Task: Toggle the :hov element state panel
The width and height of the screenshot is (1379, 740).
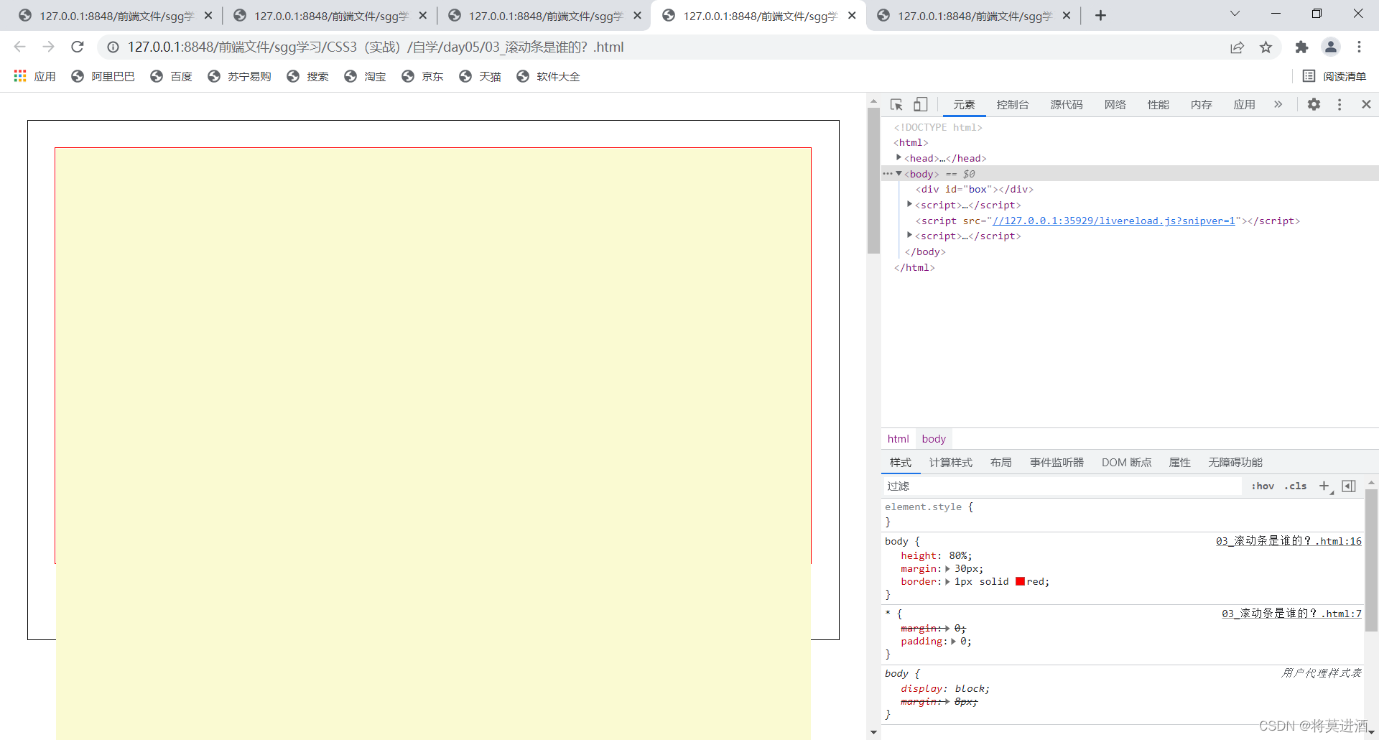Action: pos(1263,486)
